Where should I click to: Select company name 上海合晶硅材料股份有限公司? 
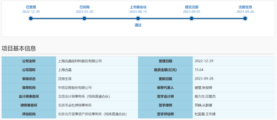tap(80, 61)
